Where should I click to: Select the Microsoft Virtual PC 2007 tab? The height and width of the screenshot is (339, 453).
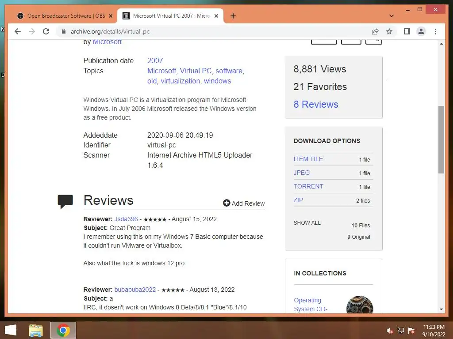click(170, 16)
